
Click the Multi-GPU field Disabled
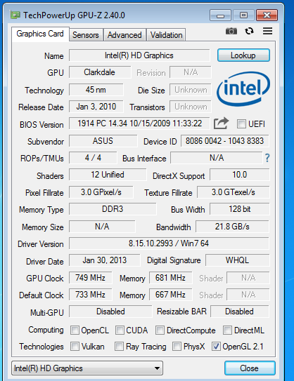[x=110, y=312]
